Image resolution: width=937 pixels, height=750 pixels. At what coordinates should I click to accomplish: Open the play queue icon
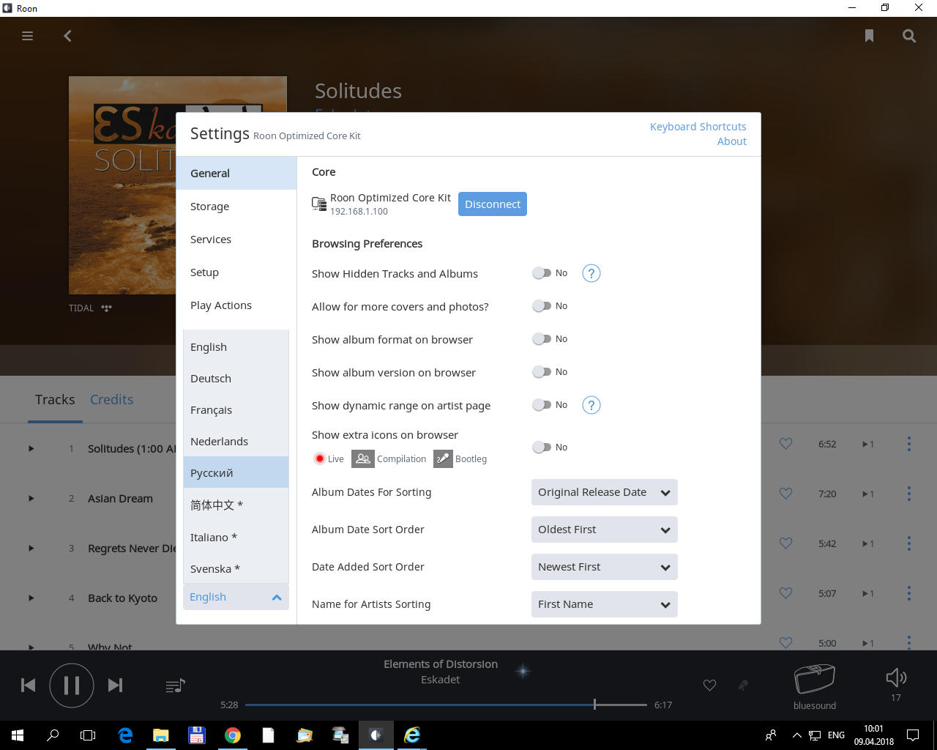click(x=175, y=686)
